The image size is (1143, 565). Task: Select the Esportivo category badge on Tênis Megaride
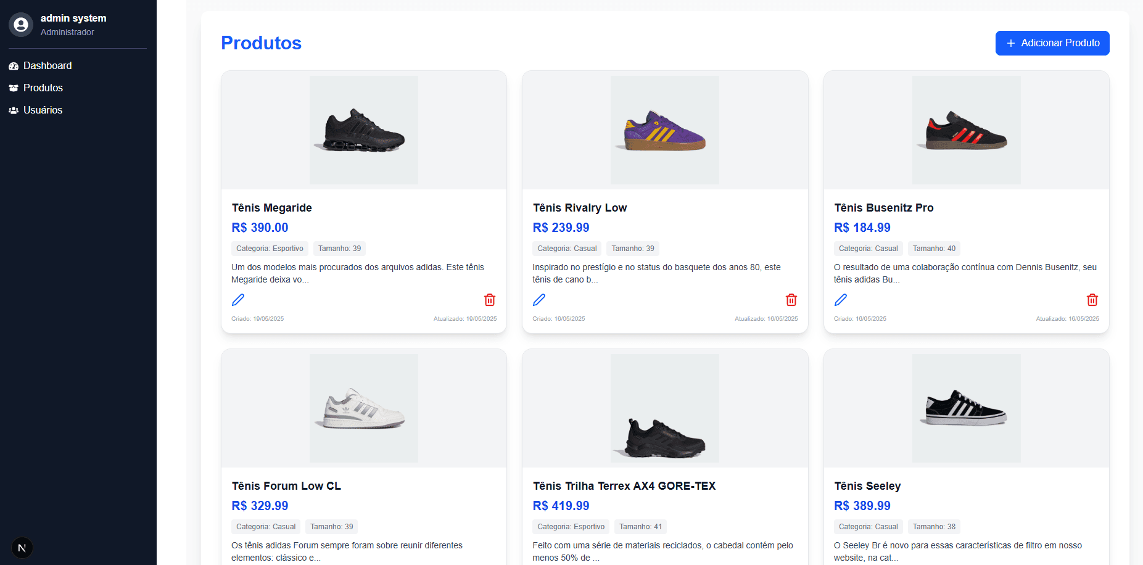(270, 248)
